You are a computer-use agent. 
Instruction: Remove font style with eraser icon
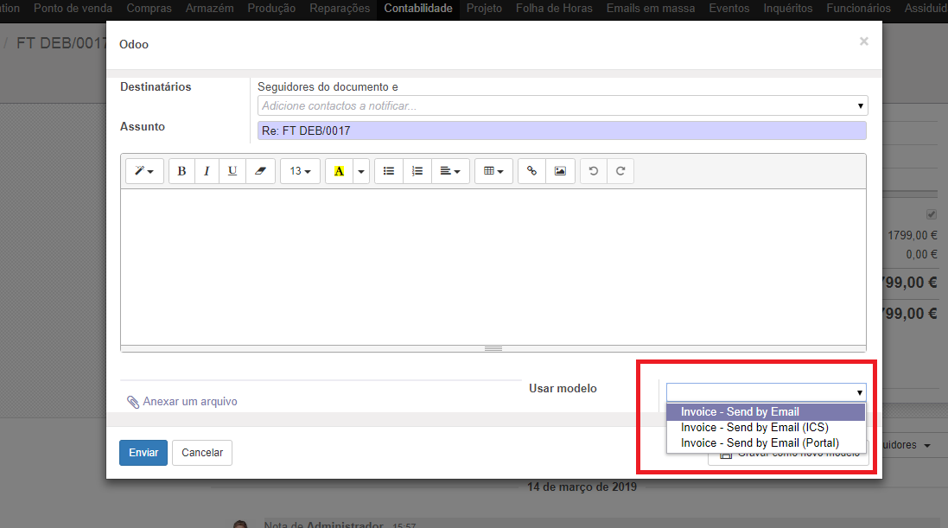point(260,171)
